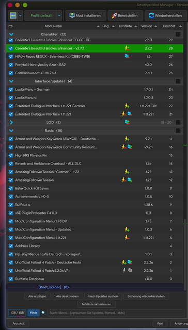
Task: Toggle the Charakter group checkbox on right
Action: pyautogui.click(x=178, y=35)
